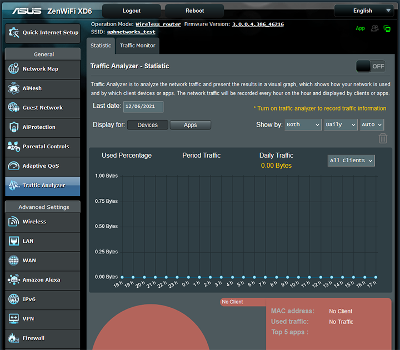Open the Wireless settings icon
Image resolution: width=400 pixels, height=350 pixels.
click(x=14, y=222)
